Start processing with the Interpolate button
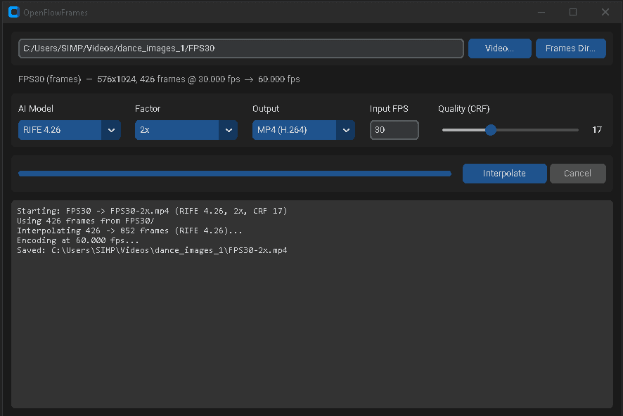This screenshot has width=623, height=416. pos(504,174)
